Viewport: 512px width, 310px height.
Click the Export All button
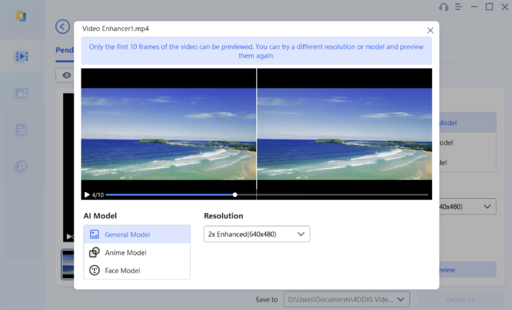pyautogui.click(x=460, y=299)
